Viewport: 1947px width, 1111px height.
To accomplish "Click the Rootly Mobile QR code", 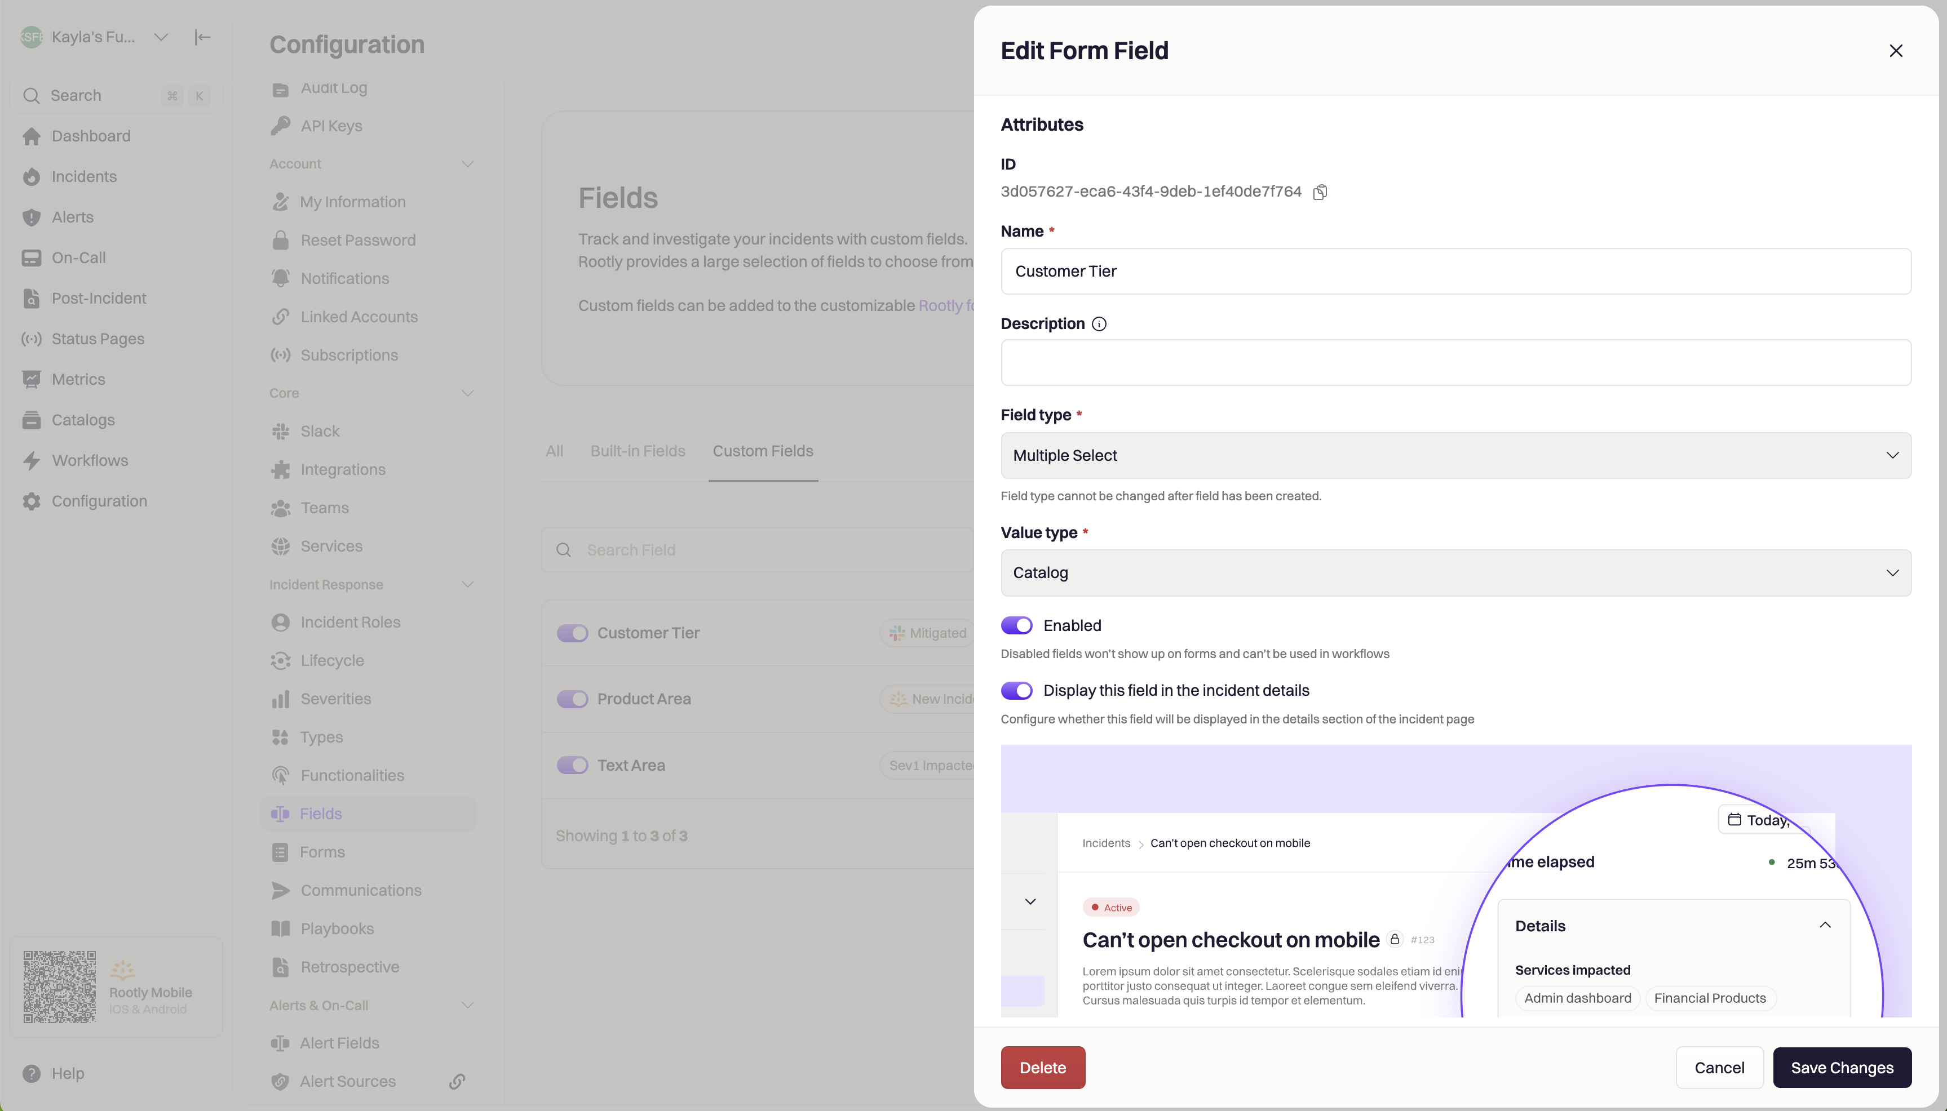I will point(60,986).
